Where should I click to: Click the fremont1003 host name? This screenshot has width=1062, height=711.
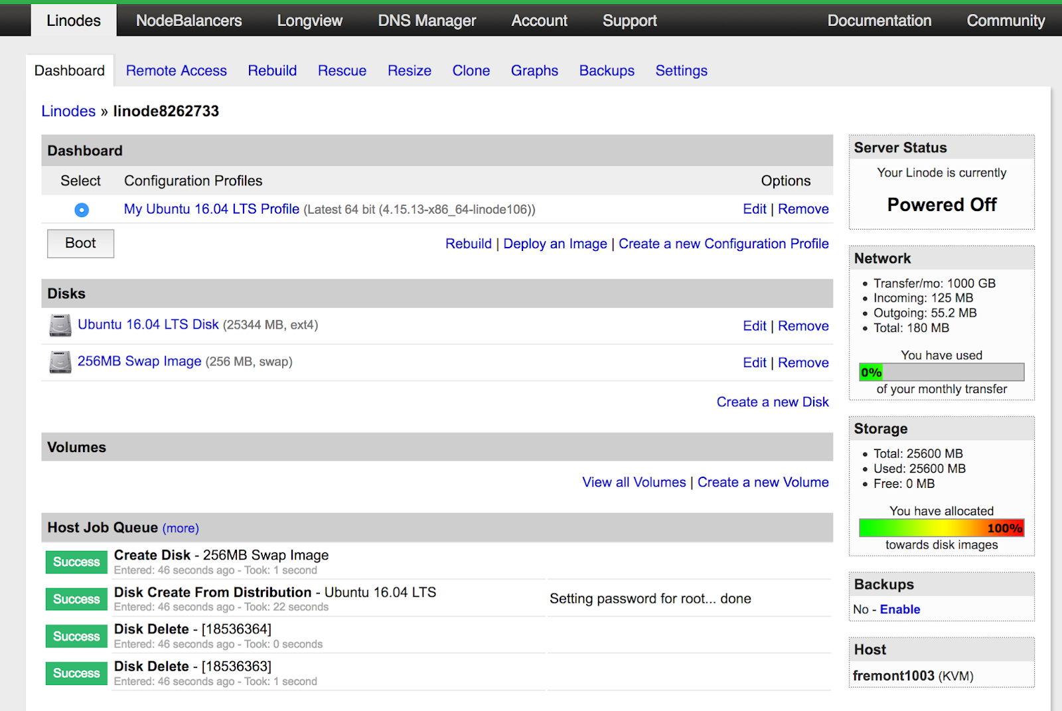tap(893, 676)
